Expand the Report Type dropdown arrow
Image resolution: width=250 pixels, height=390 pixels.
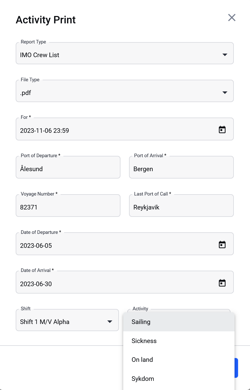(x=225, y=55)
